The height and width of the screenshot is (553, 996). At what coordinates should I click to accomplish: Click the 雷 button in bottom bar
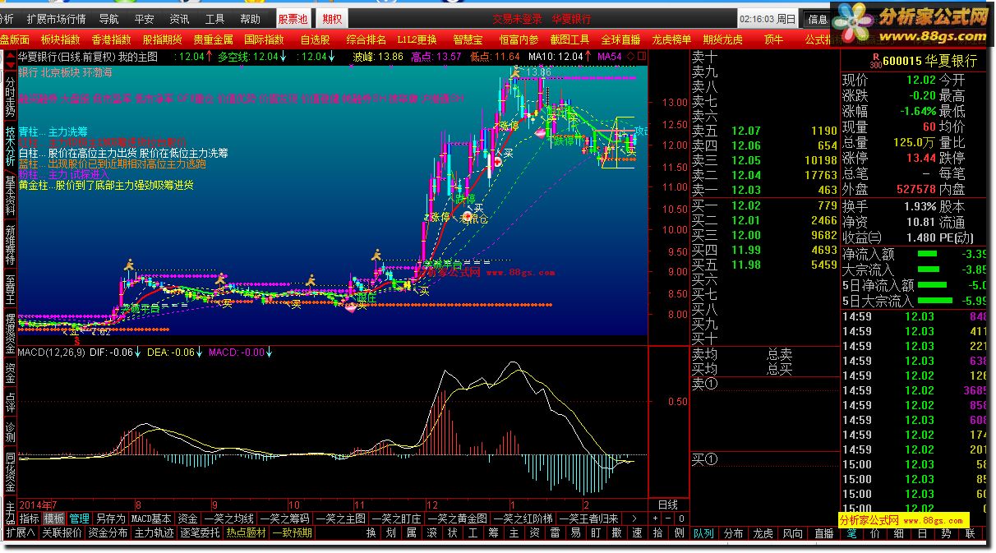[x=556, y=532]
